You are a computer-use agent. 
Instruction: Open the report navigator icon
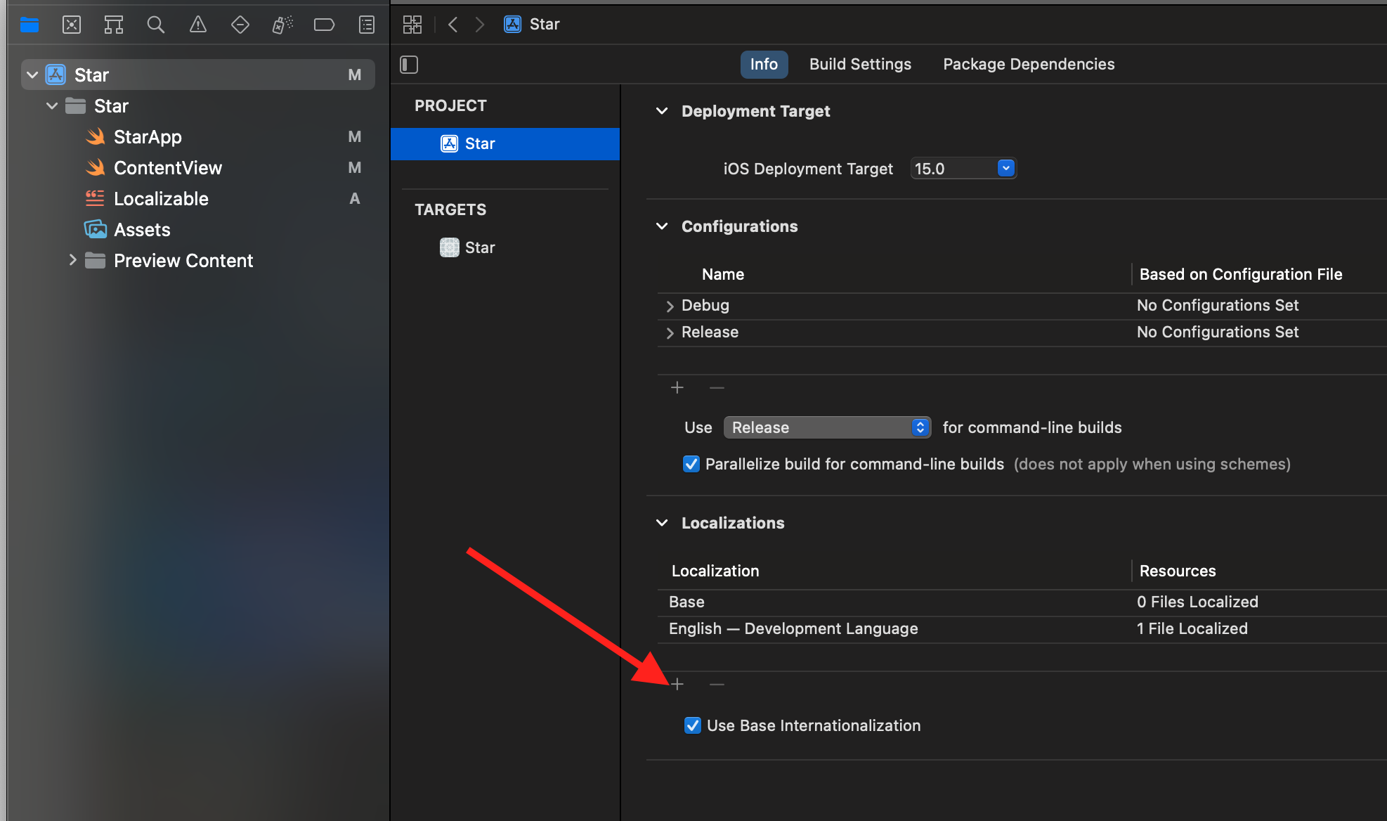[x=367, y=25]
